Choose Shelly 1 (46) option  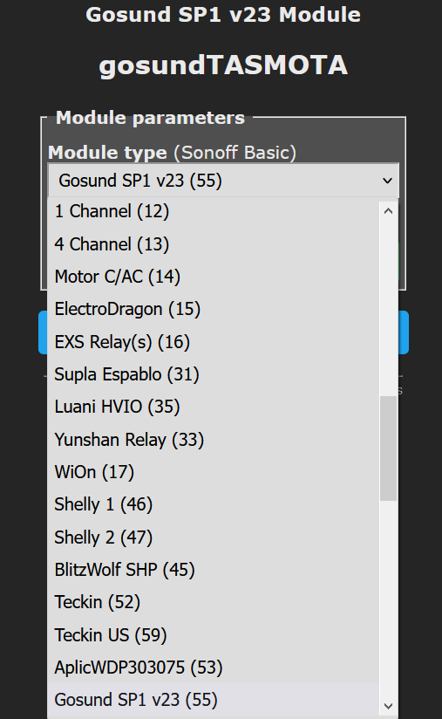pos(213,504)
